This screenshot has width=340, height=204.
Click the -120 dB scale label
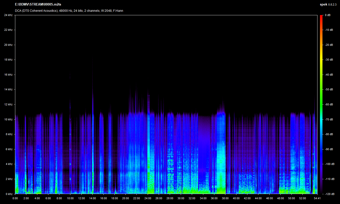(329, 194)
